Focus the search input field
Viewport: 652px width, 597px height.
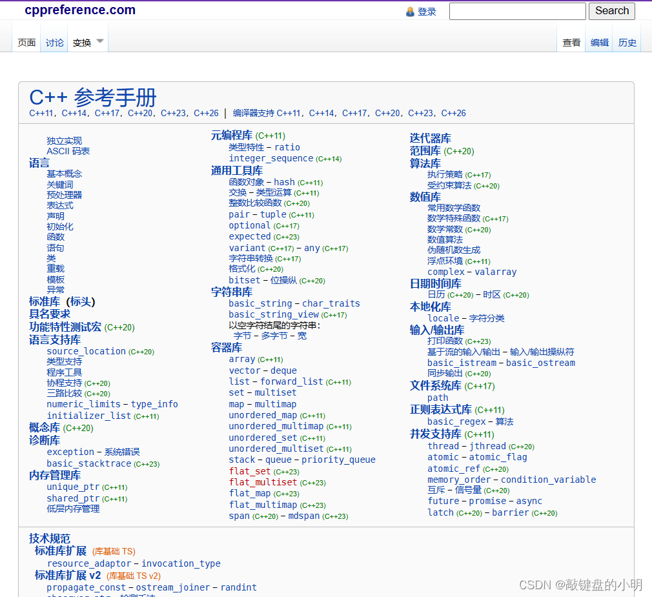click(517, 11)
